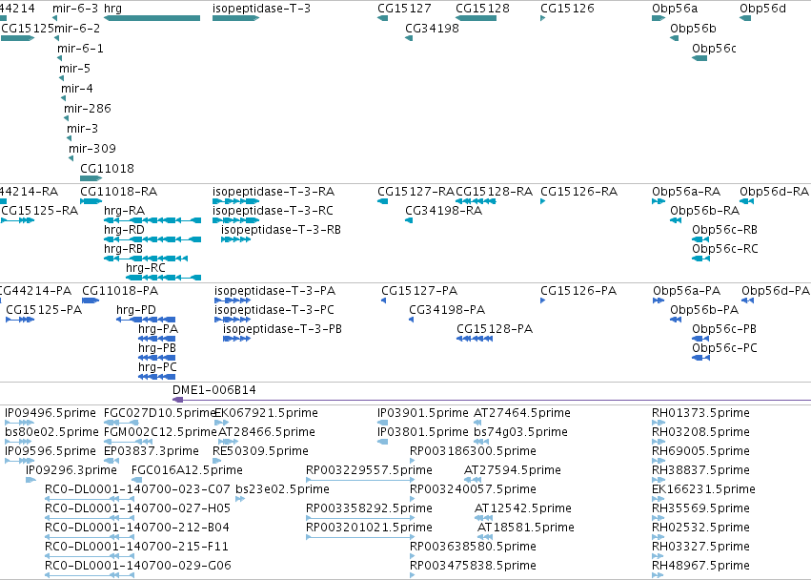
Task: Click the hrg-PD protein label
Action: [136, 310]
